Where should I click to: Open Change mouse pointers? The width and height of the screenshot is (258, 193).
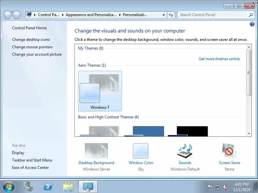click(32, 47)
